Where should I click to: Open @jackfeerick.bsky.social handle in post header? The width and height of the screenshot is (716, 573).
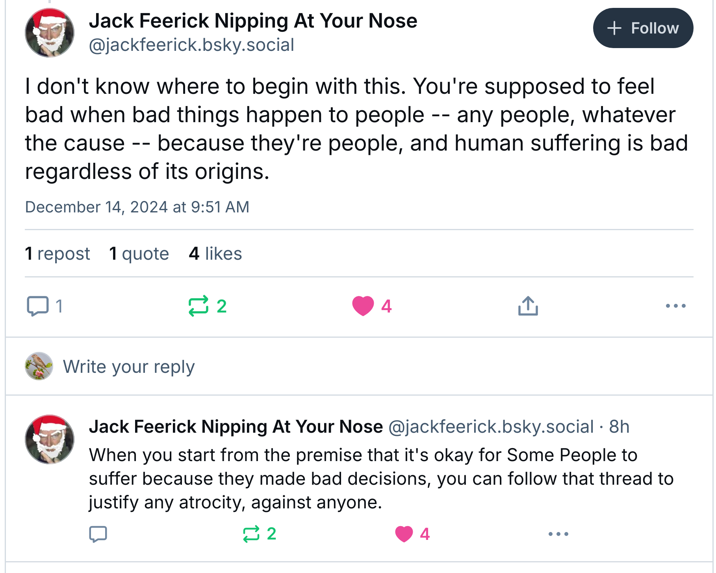pos(191,45)
